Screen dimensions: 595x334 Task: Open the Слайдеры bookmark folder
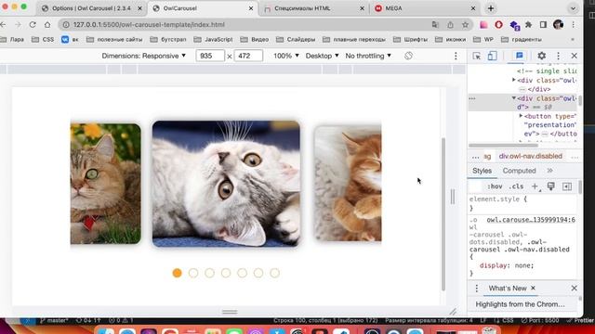click(296, 39)
